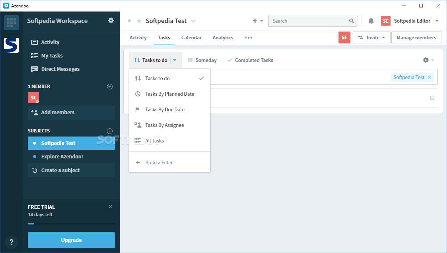This screenshot has width=447, height=253.
Task: Open the task list settings gear dropdown
Action: (428, 60)
